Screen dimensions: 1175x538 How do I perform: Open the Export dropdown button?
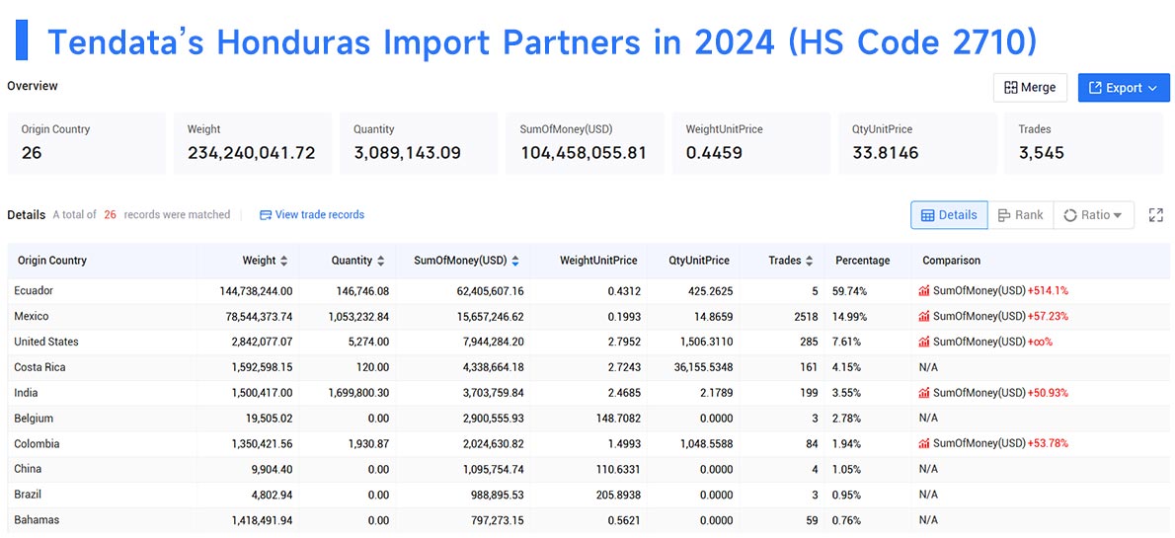coord(1124,88)
